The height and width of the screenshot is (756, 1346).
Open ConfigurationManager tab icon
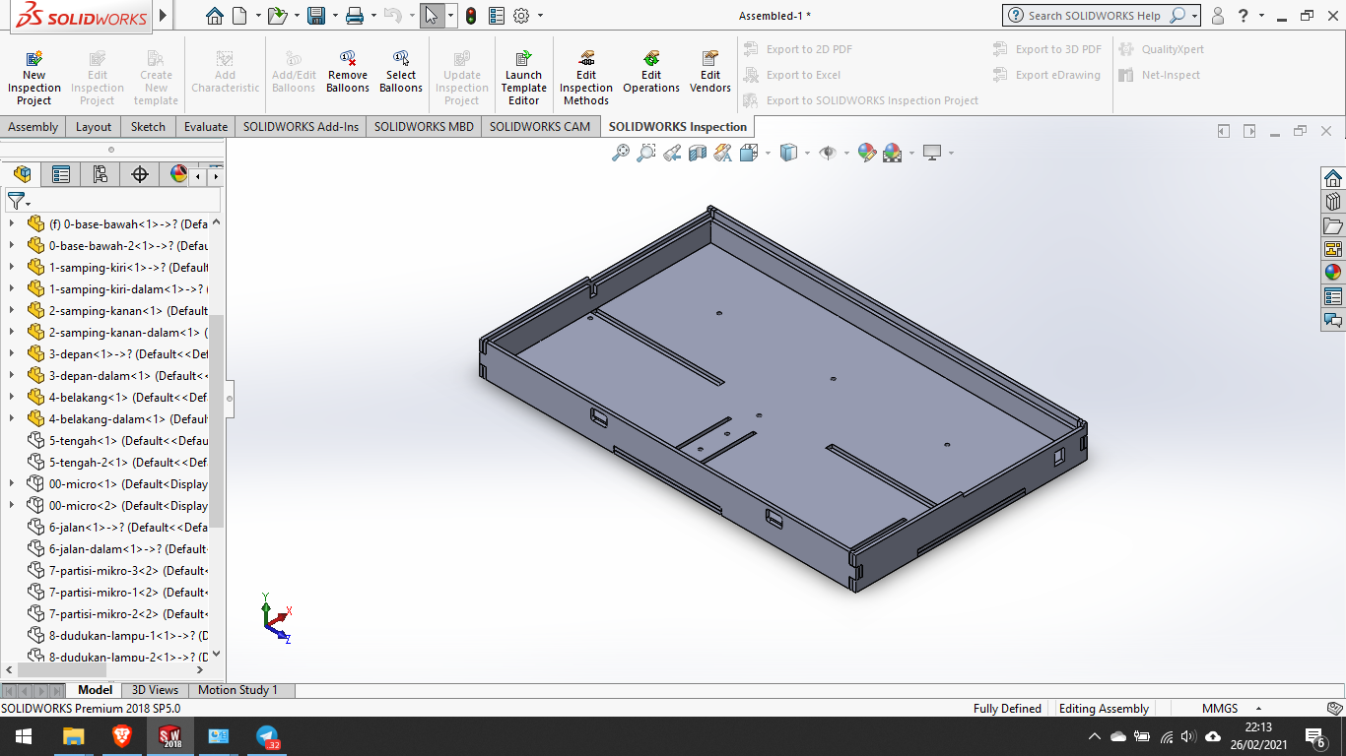pos(100,174)
